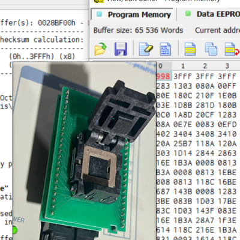
Task: Open the load file folder icon
Action: point(100,49)
